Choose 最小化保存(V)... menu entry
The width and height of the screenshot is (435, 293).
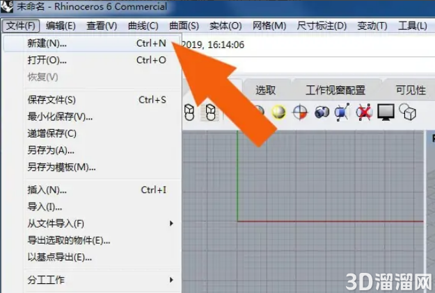92,117
